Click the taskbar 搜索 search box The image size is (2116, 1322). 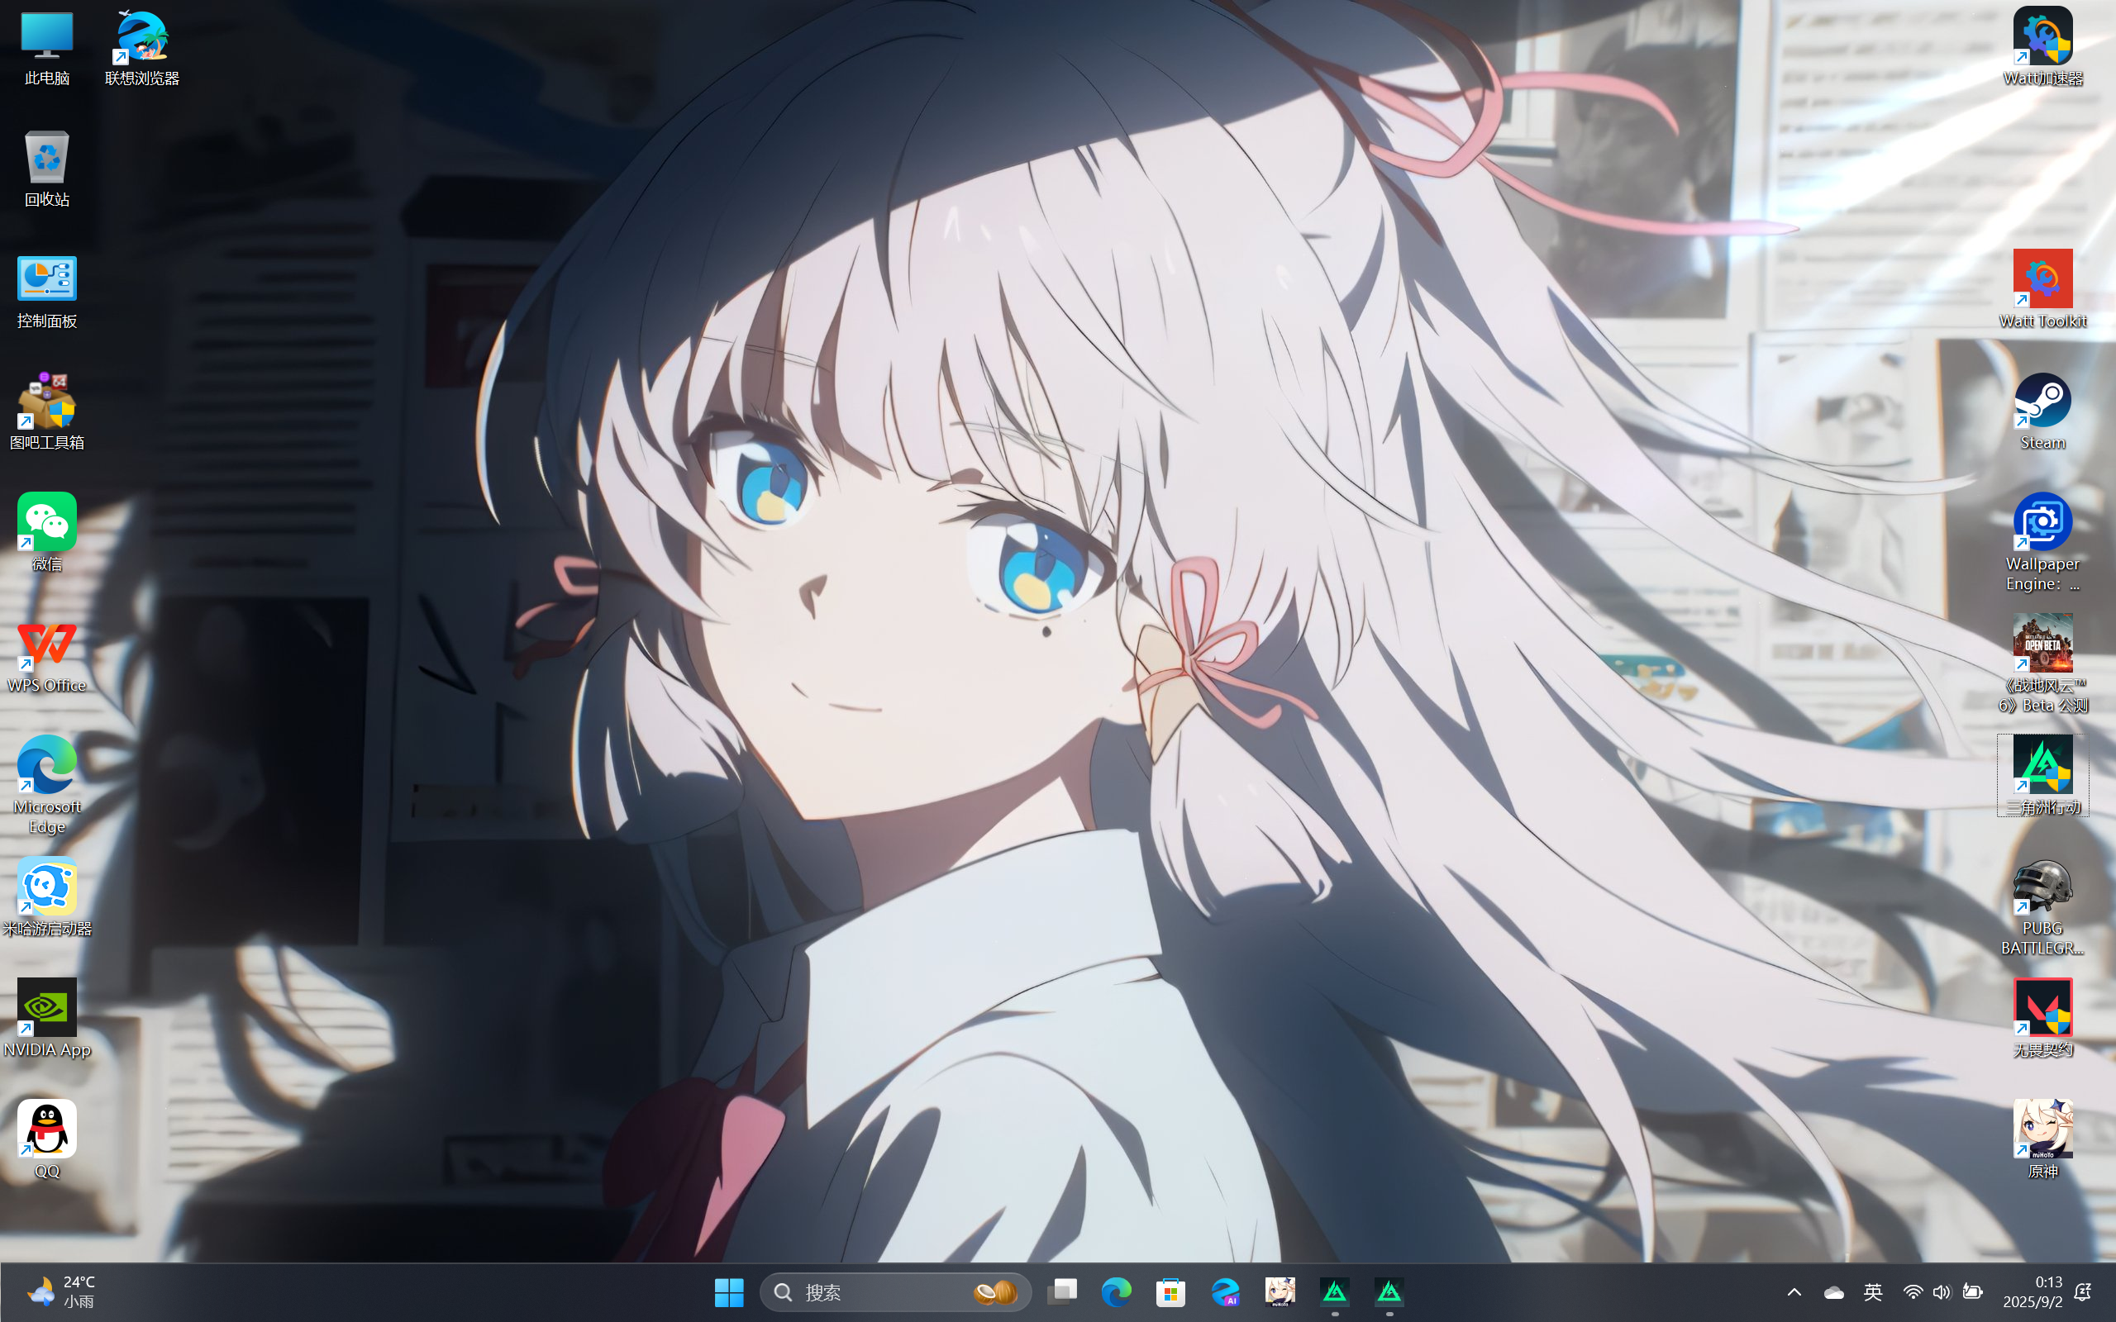(896, 1292)
